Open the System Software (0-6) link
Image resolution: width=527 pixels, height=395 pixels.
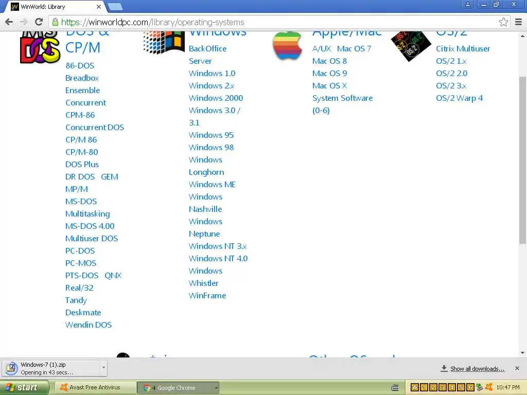342,104
